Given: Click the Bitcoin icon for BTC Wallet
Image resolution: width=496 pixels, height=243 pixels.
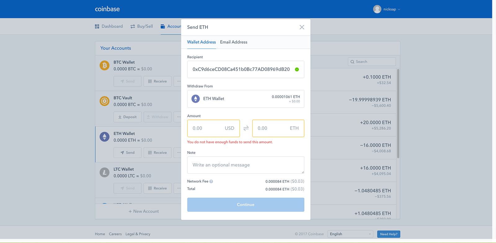Looking at the screenshot, I should pyautogui.click(x=104, y=65).
